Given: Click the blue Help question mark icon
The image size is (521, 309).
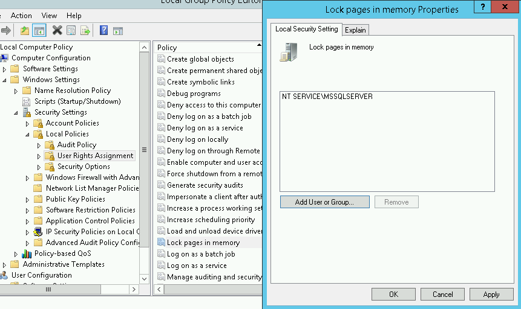Looking at the screenshot, I should pos(104,30).
